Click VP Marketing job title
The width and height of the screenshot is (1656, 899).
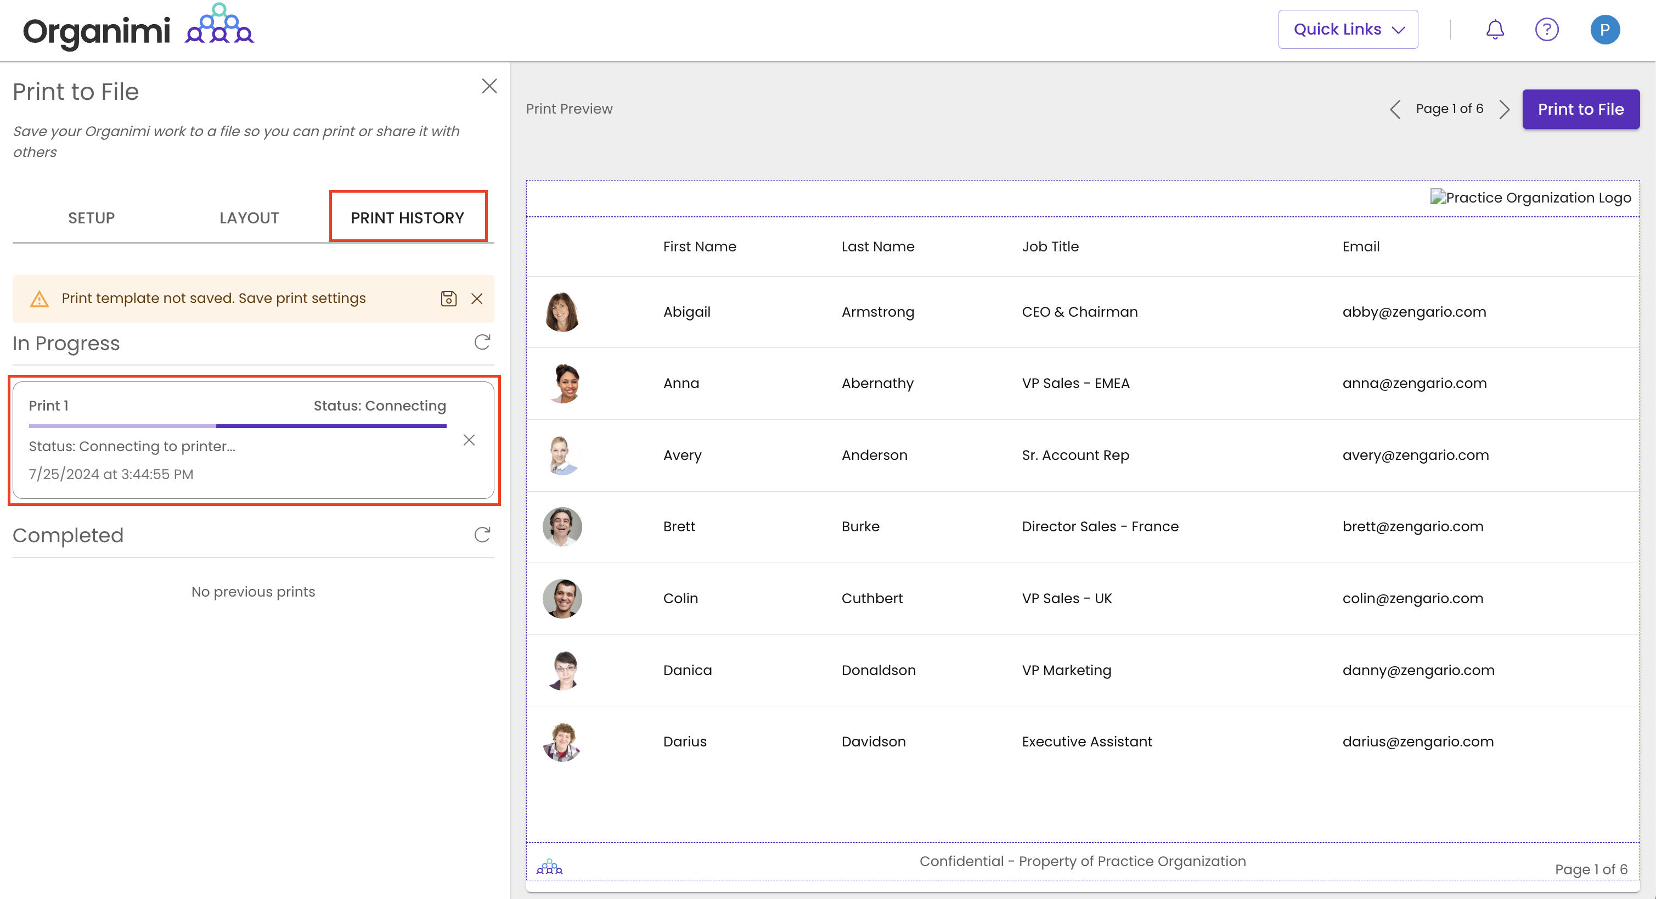coord(1066,670)
